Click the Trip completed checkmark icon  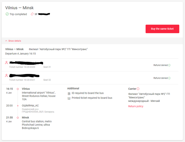(x=7, y=14)
